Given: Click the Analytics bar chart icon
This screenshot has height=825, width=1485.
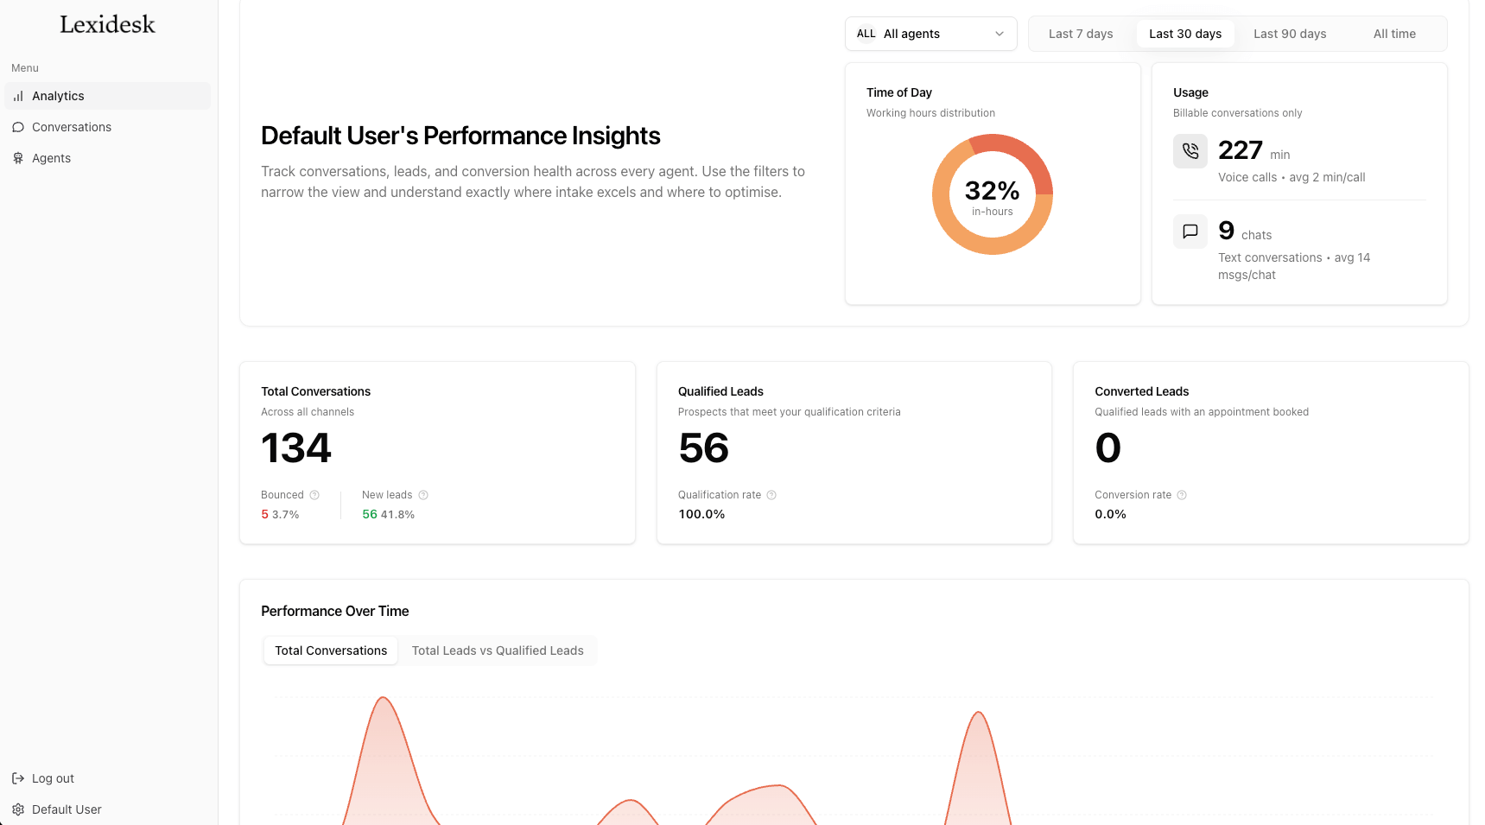Looking at the screenshot, I should 18,96.
